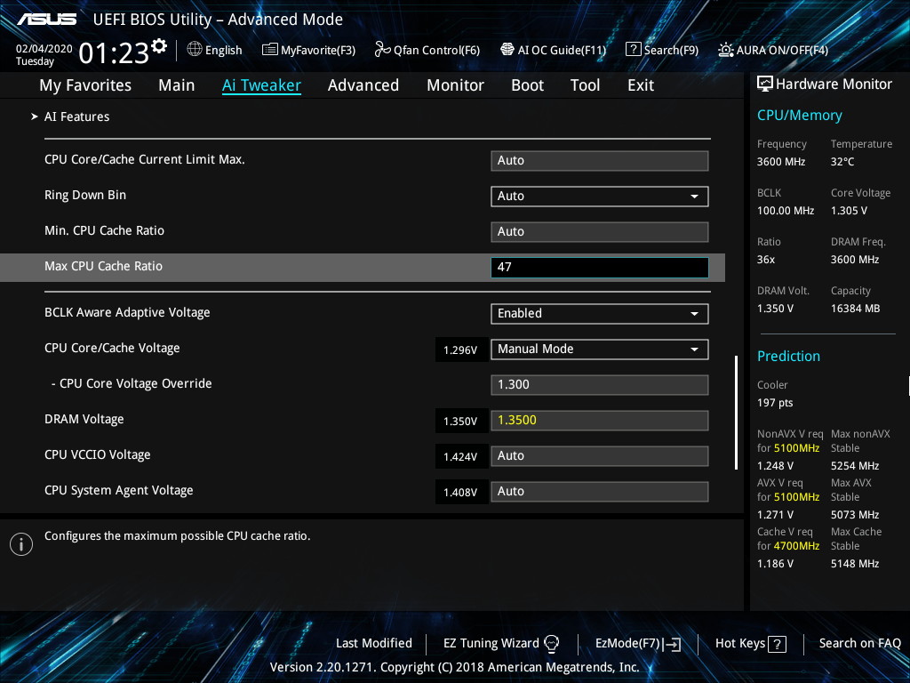
Task: Click the Qfan Control fan icon
Action: point(382,50)
